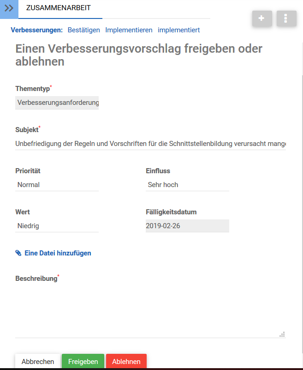The width and height of the screenshot is (303, 370).
Task: Click the Thementyp field
Action: pyautogui.click(x=57, y=103)
